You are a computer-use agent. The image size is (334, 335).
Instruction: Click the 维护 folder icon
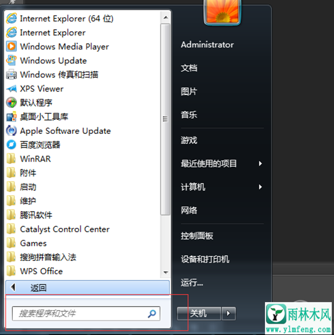[11, 201]
